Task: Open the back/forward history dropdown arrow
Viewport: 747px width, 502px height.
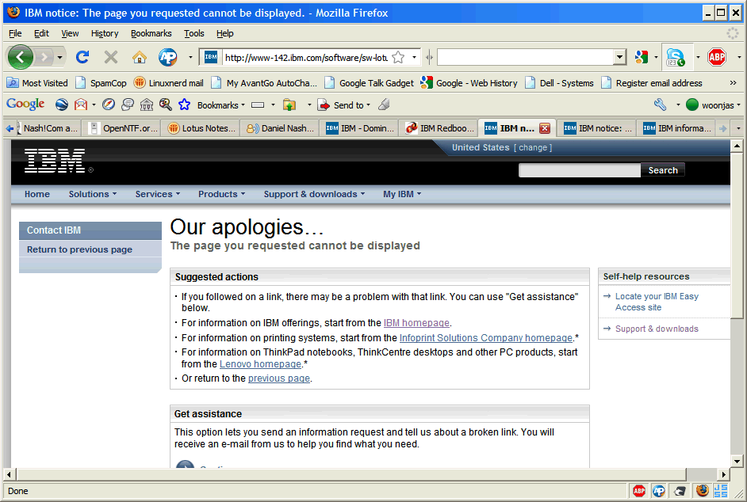Action: point(60,58)
